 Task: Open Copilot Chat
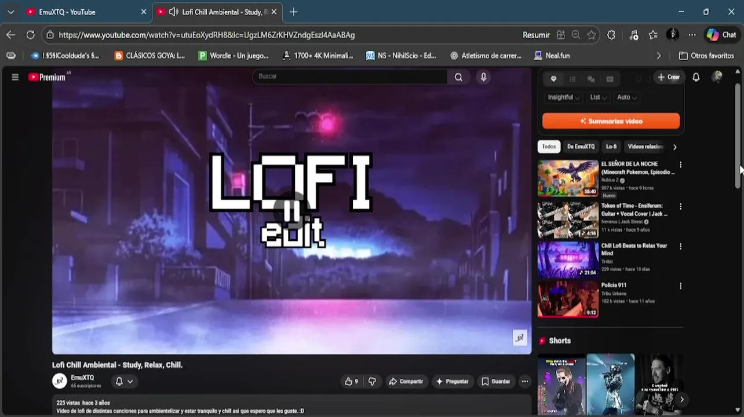(x=721, y=35)
